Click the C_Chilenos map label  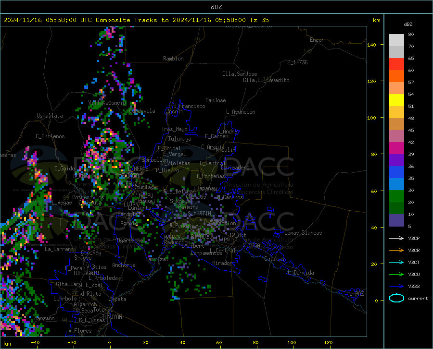click(50, 136)
